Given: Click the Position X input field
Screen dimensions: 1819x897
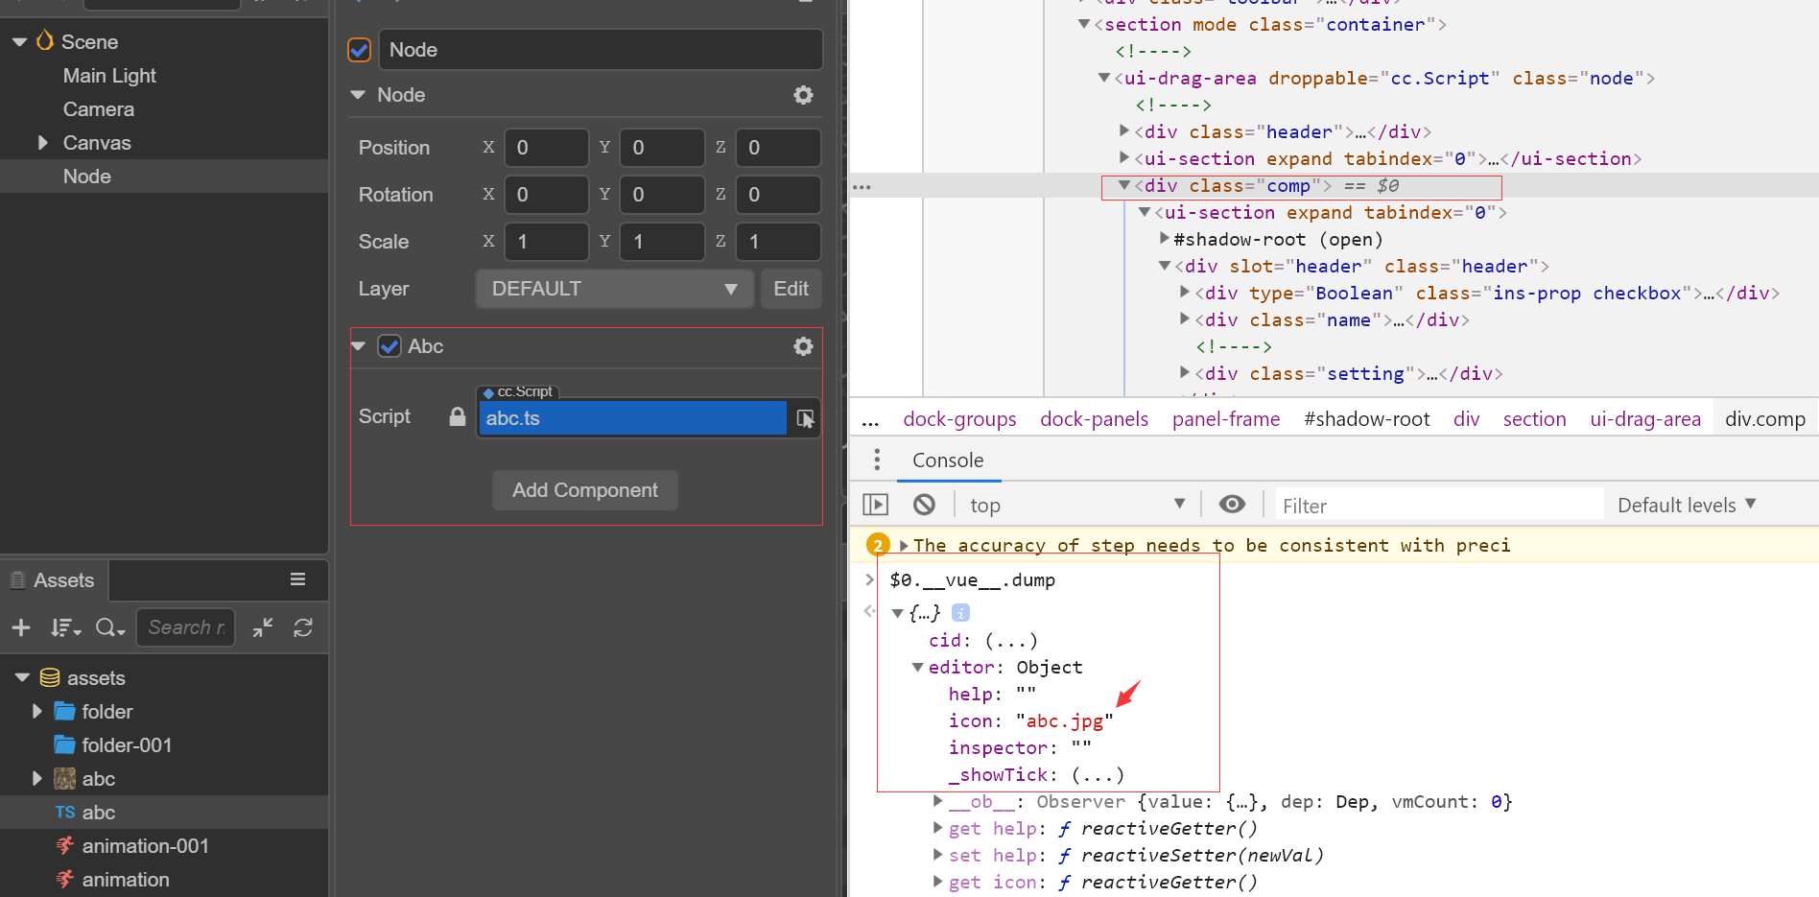Looking at the screenshot, I should click(546, 148).
